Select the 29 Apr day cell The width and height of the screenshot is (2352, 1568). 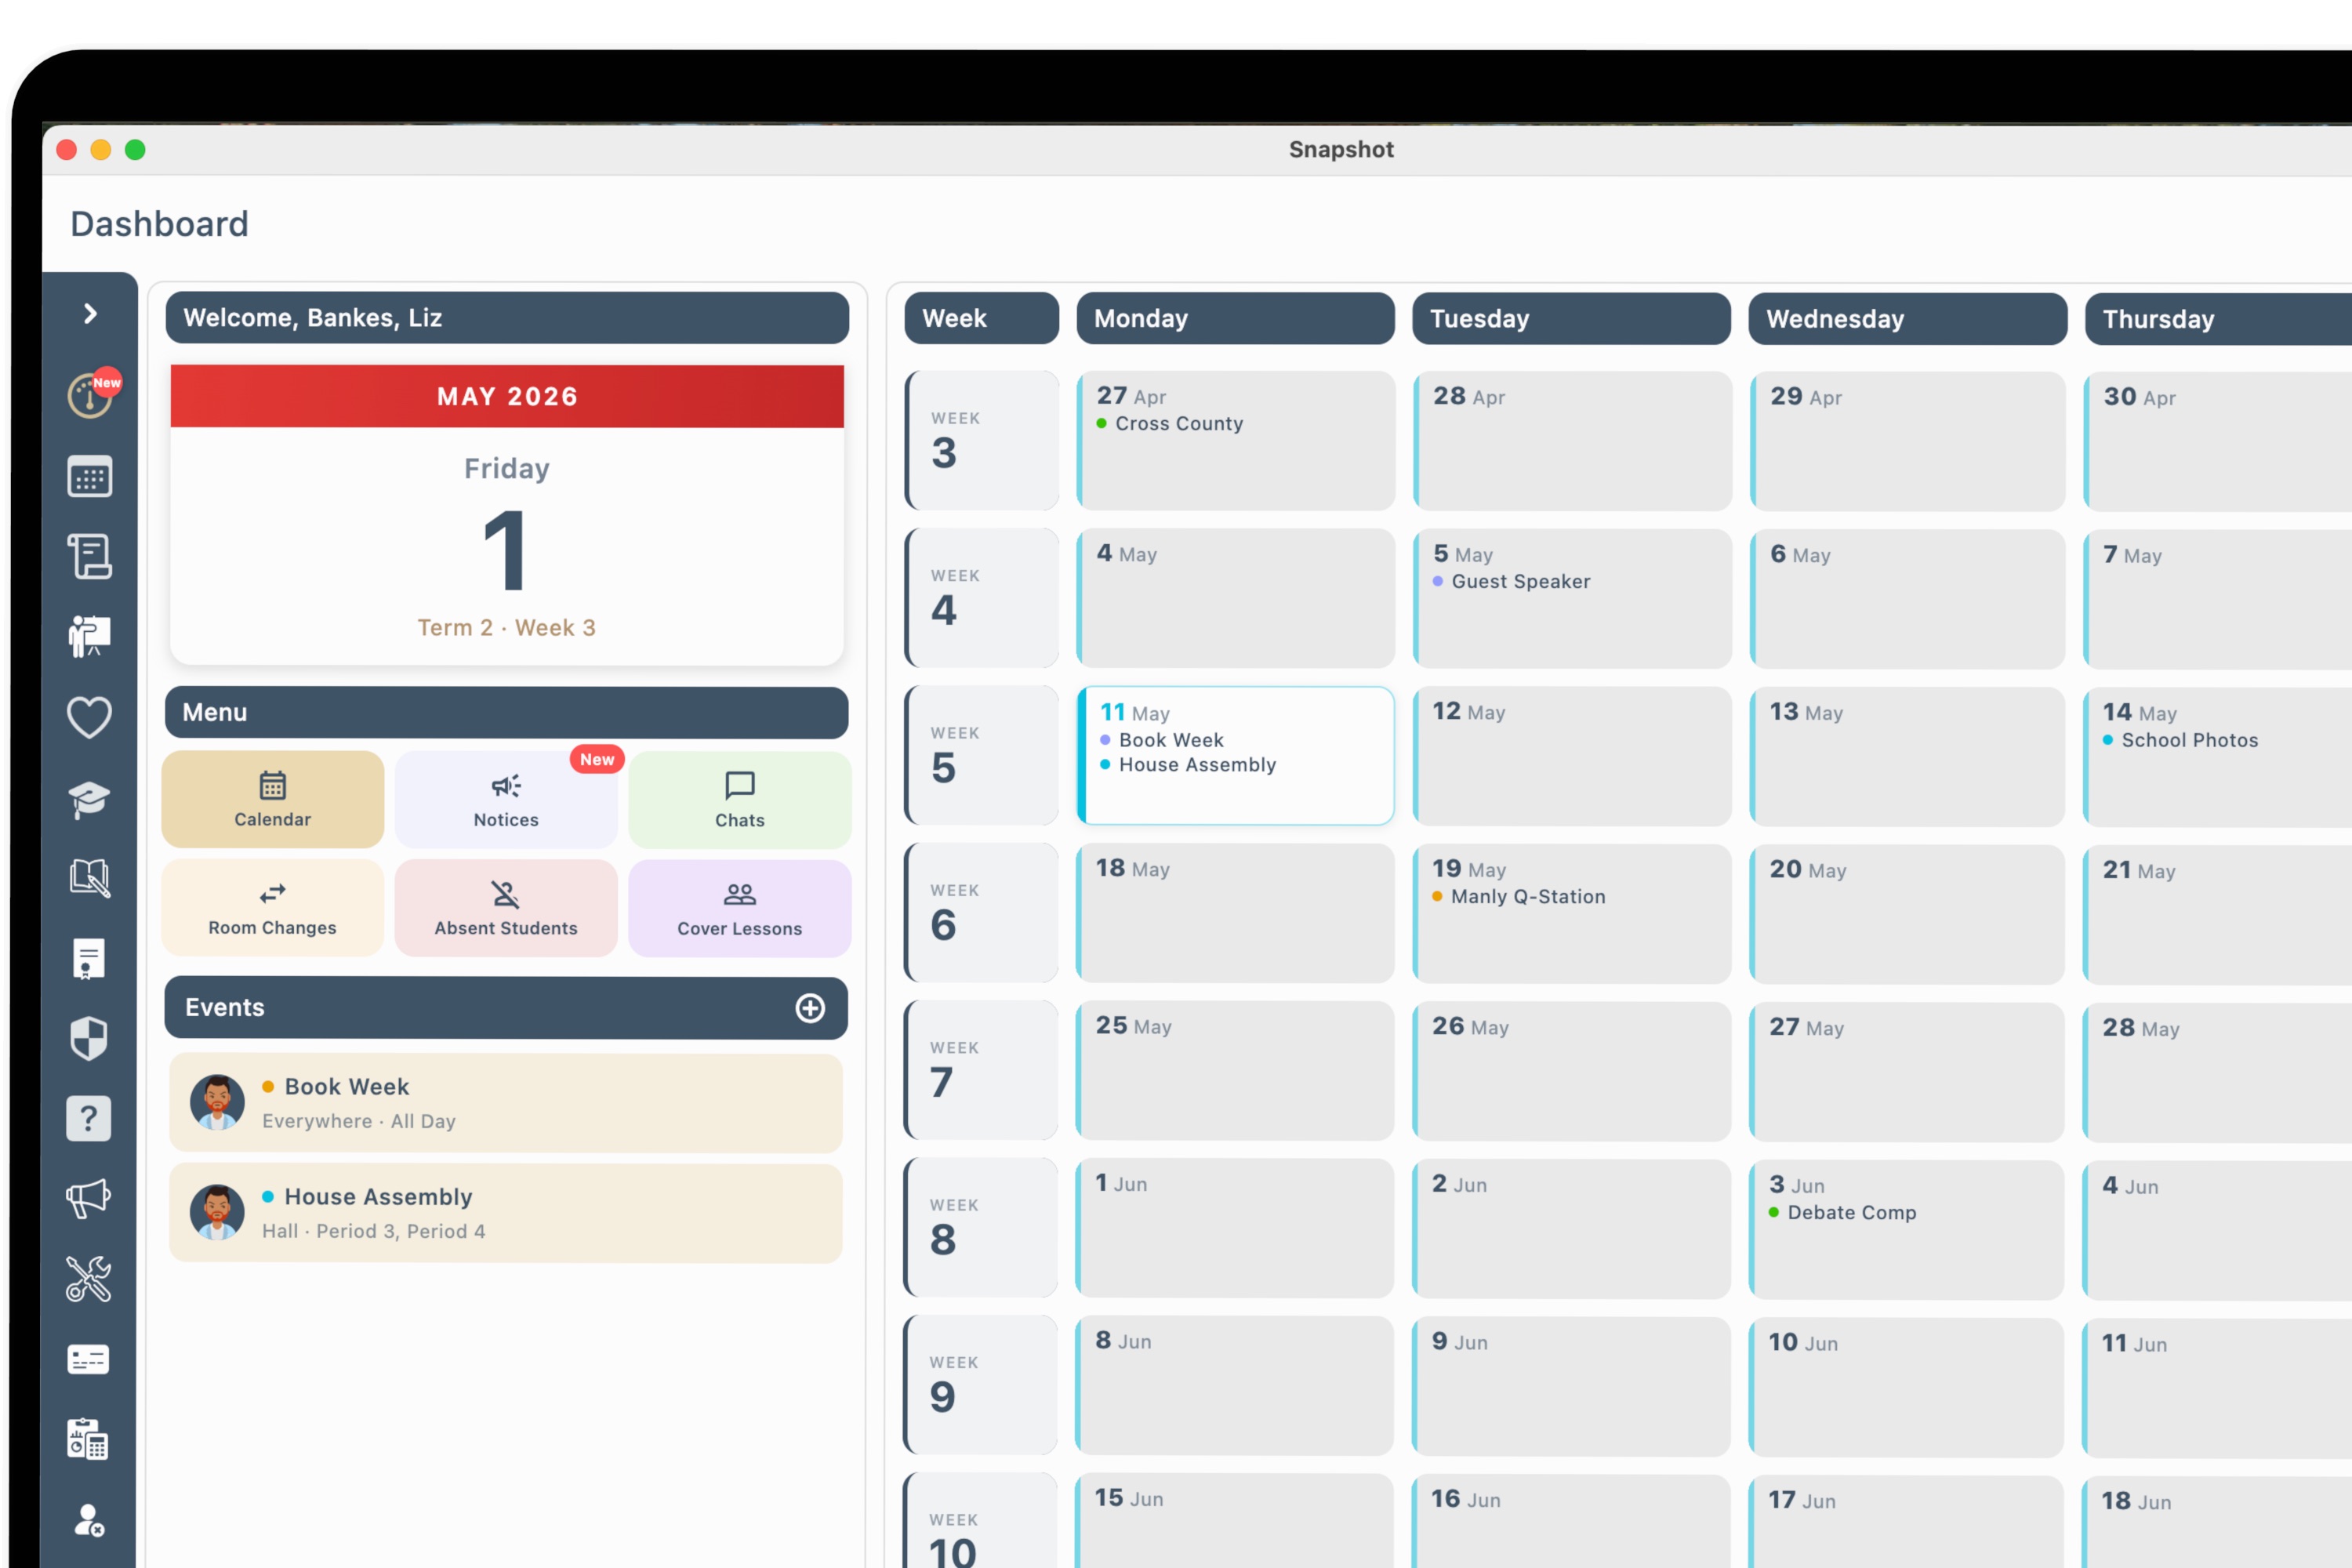(x=1908, y=441)
